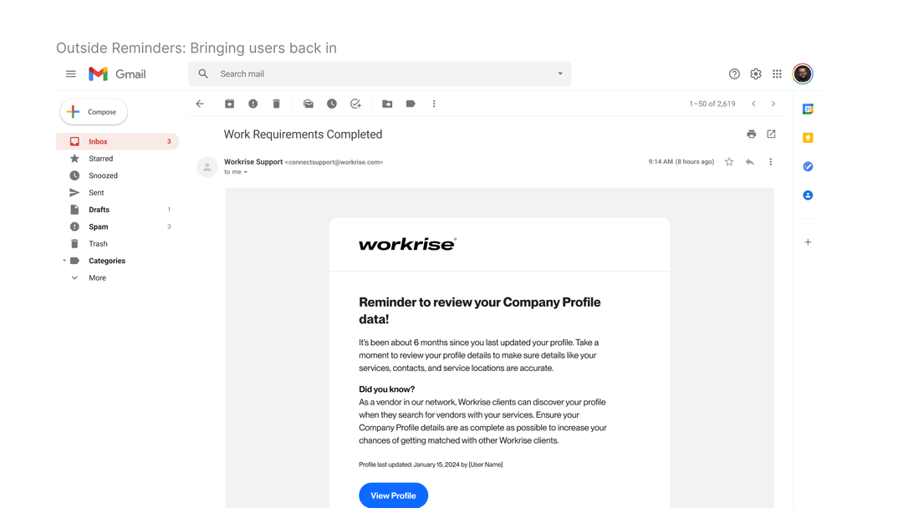Image resolution: width=903 pixels, height=508 pixels.
Task: Collapse the Categories section in the sidebar
Action: (64, 261)
